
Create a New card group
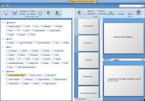pyautogui.click(x=6, y=13)
